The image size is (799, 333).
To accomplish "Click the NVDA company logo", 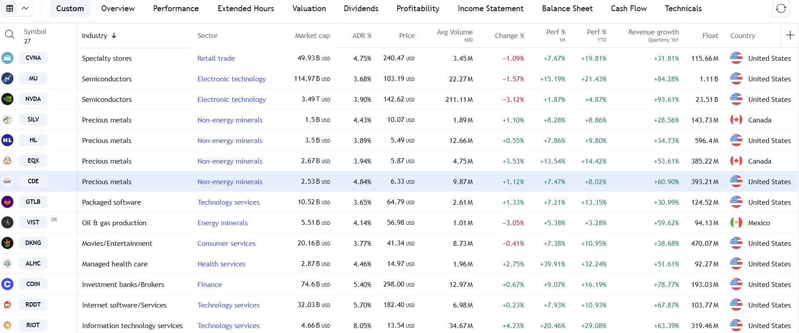I will (7, 99).
